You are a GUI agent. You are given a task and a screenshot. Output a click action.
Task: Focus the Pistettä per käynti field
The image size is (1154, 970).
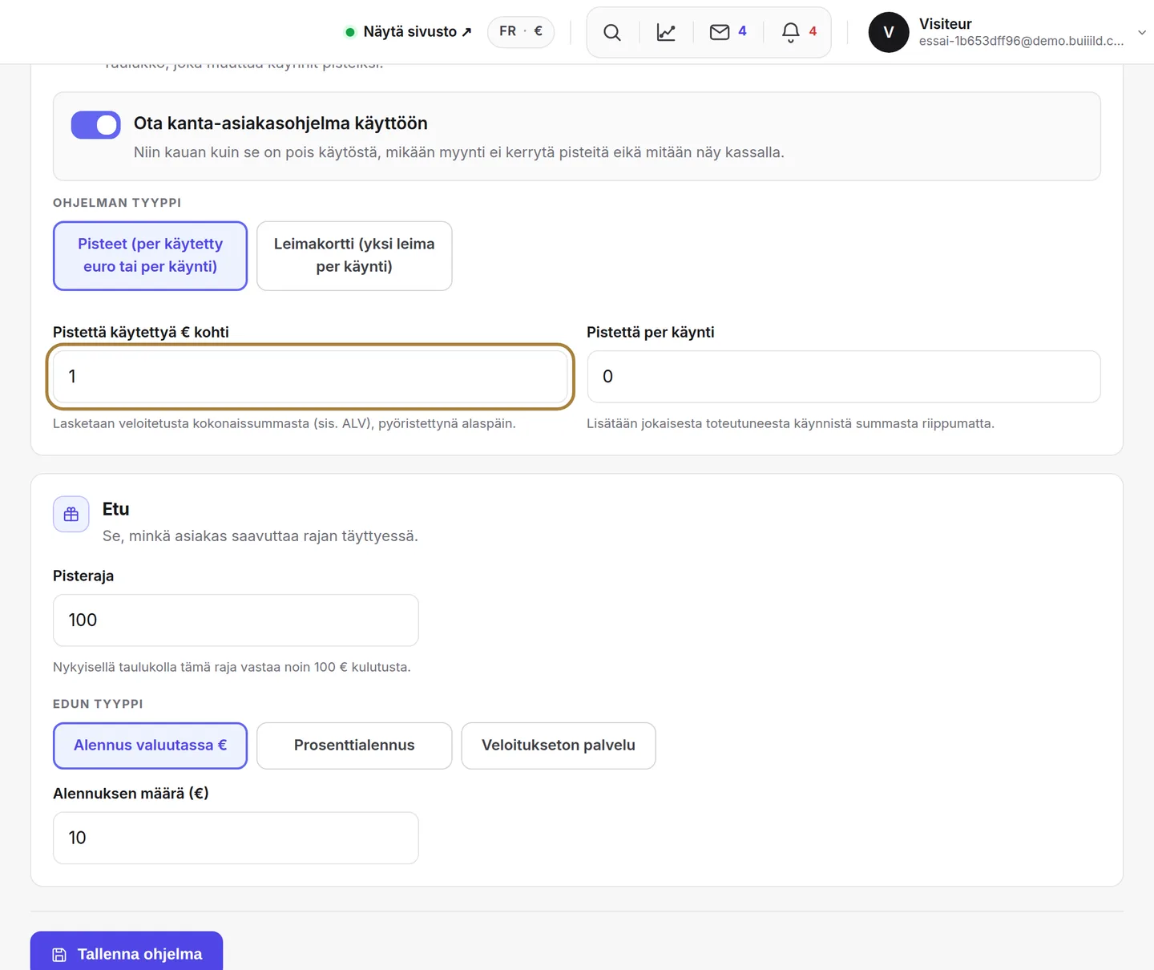(844, 377)
